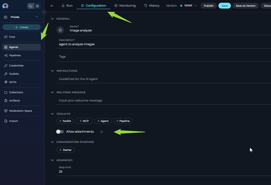271x185 pixels.
Task: Collapse the Toolkits section
Action: 52,114
